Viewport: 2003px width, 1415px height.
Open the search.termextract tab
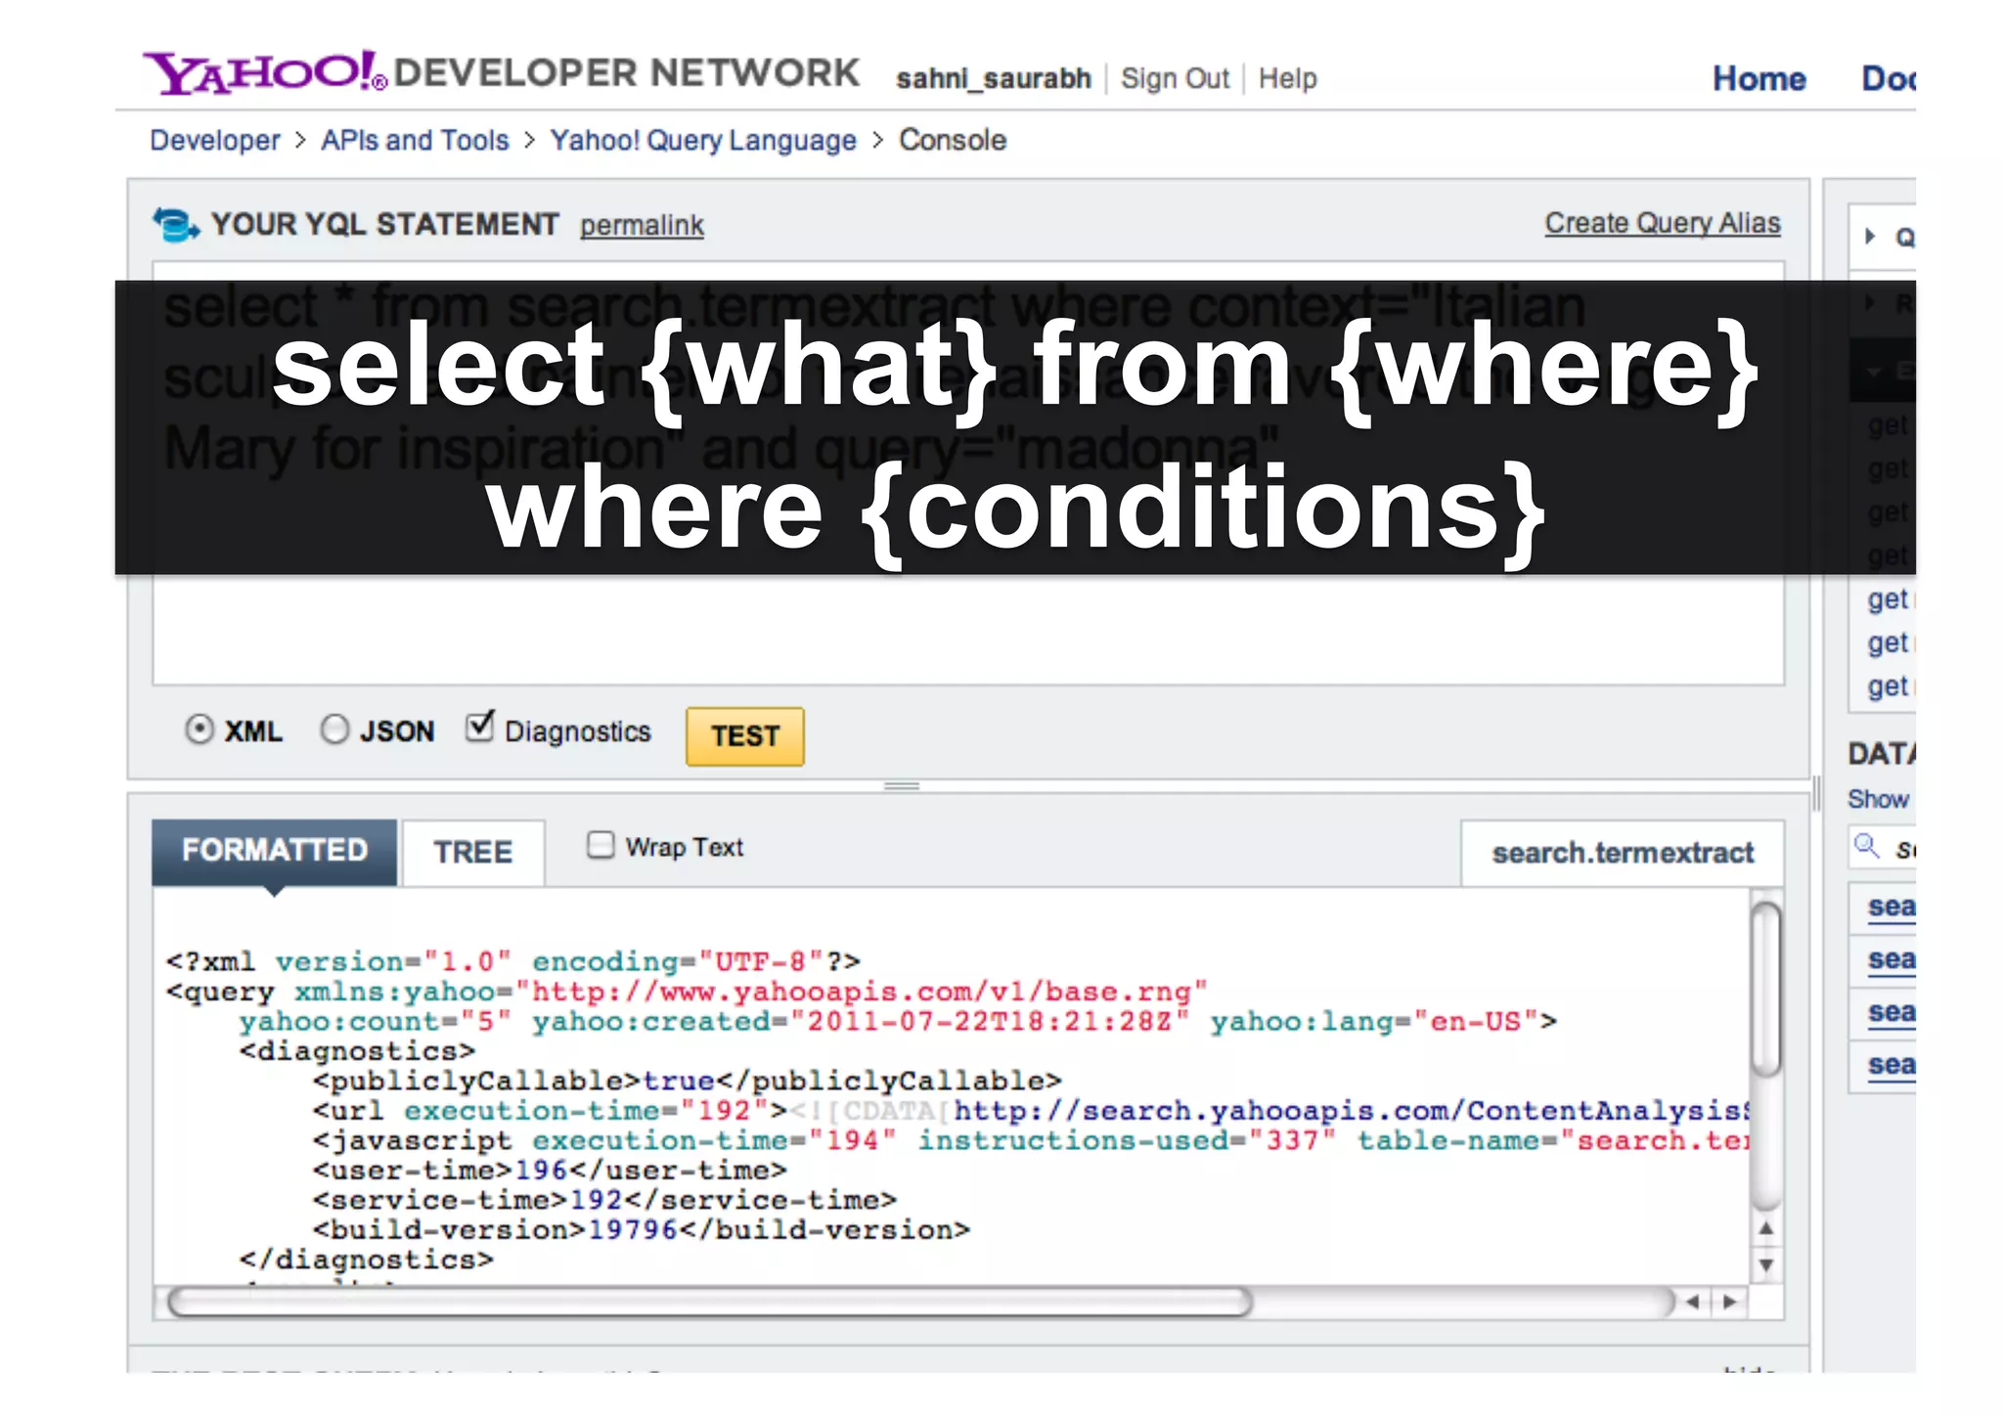click(x=1623, y=853)
